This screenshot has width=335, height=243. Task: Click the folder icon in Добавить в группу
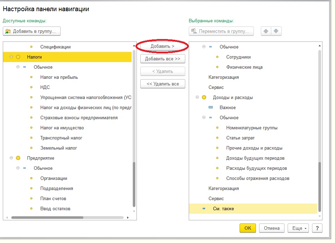click(x=8, y=31)
